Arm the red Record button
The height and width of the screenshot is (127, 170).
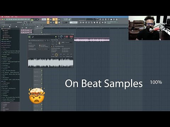point(40,19)
